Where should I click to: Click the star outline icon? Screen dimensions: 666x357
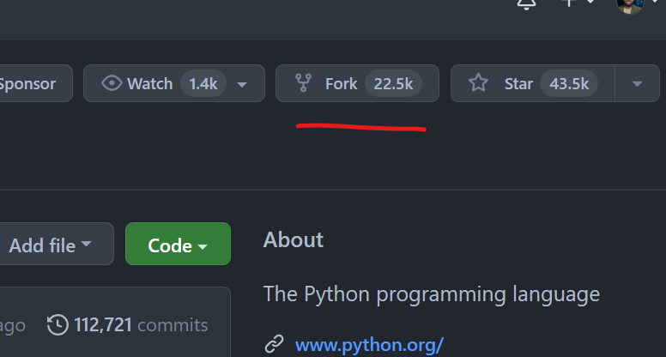[x=478, y=82]
